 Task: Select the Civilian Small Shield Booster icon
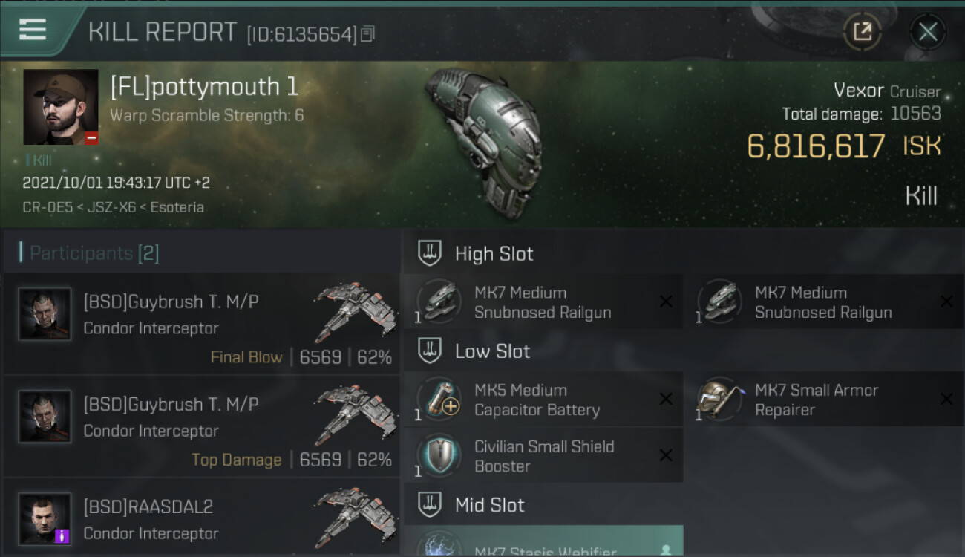pos(439,455)
